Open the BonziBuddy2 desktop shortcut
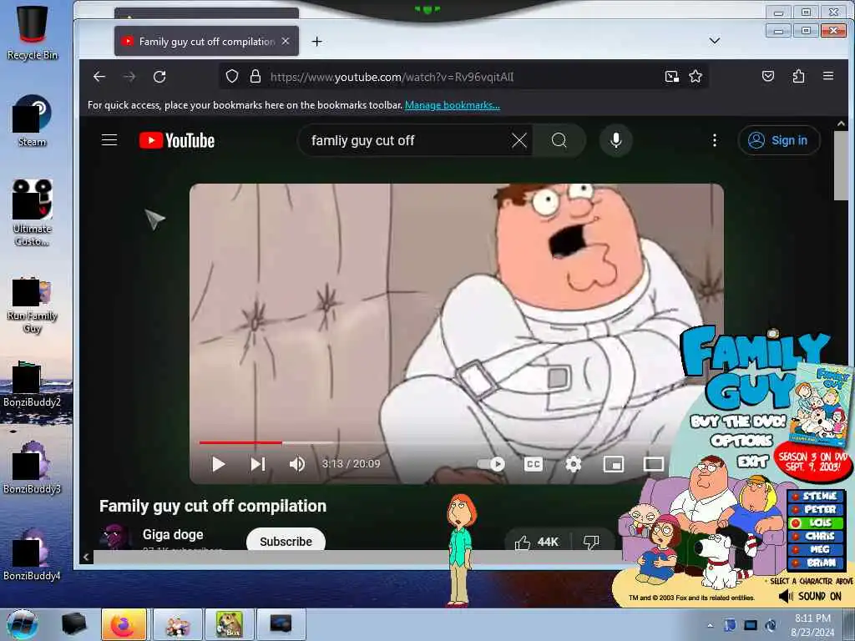 pos(33,384)
